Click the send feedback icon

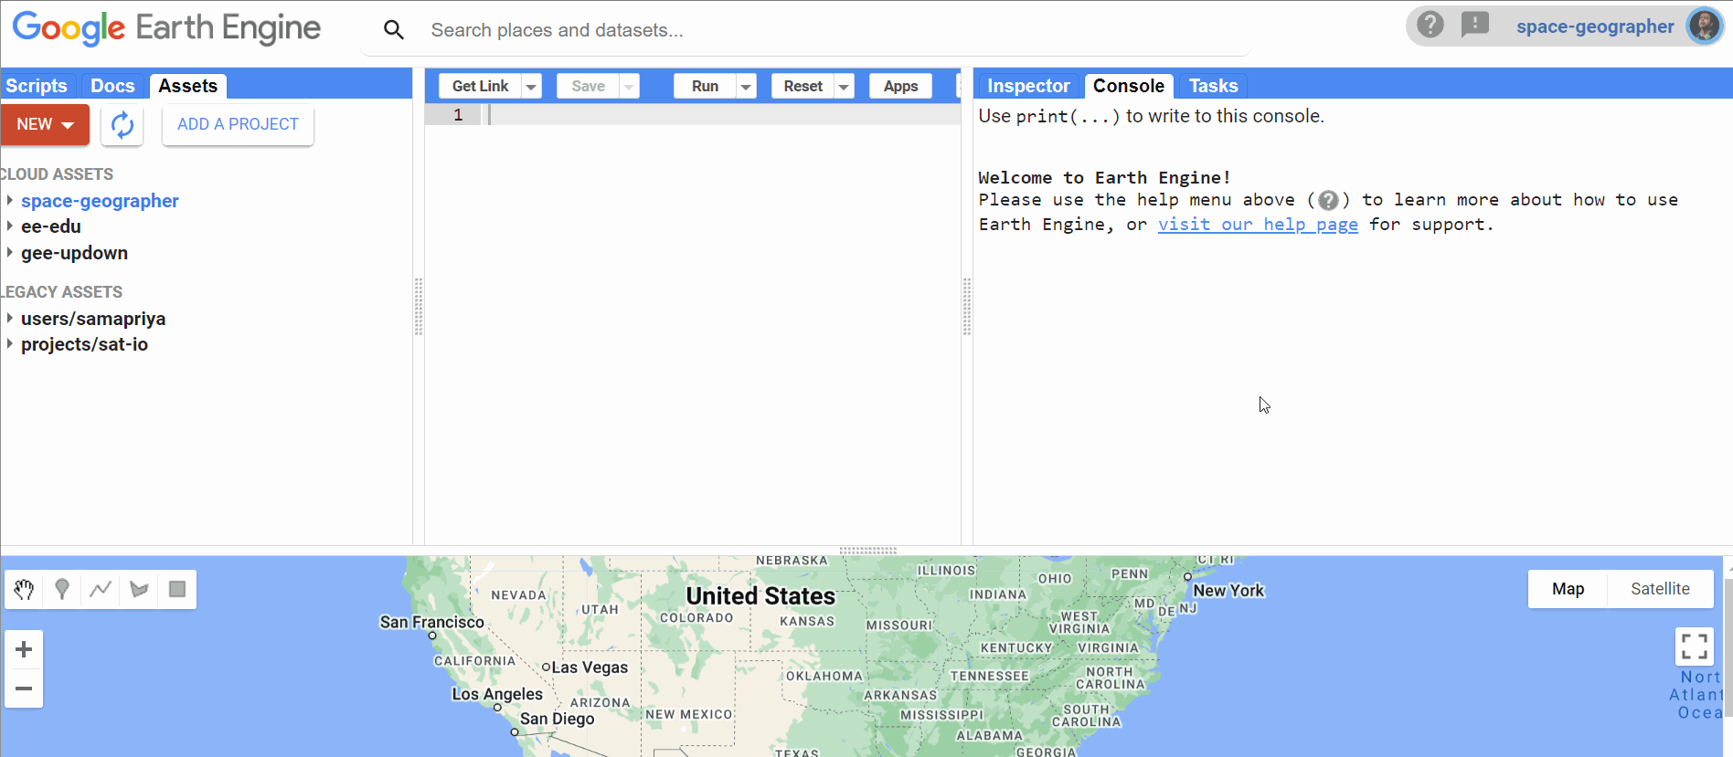point(1475,25)
